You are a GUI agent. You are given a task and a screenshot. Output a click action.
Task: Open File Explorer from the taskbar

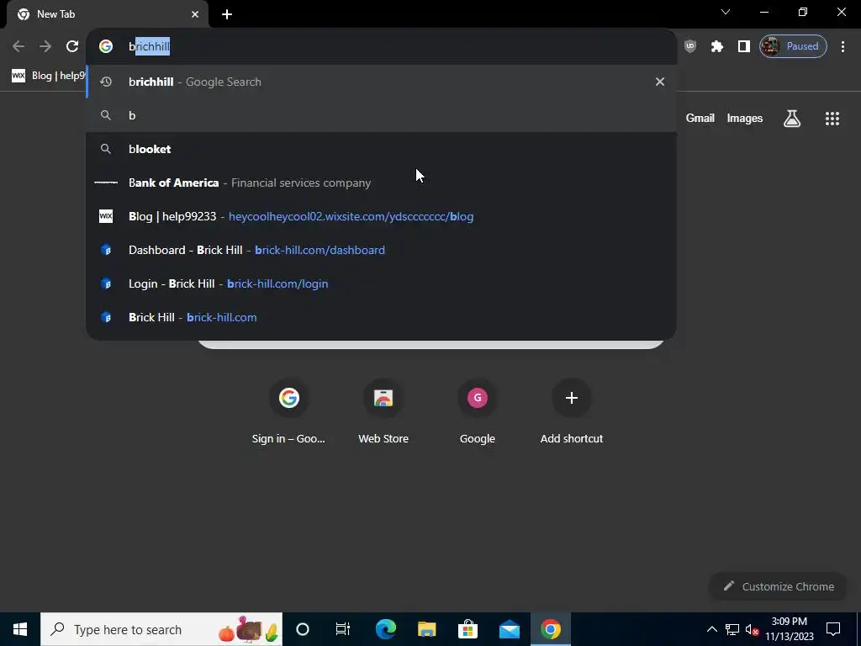pos(426,629)
